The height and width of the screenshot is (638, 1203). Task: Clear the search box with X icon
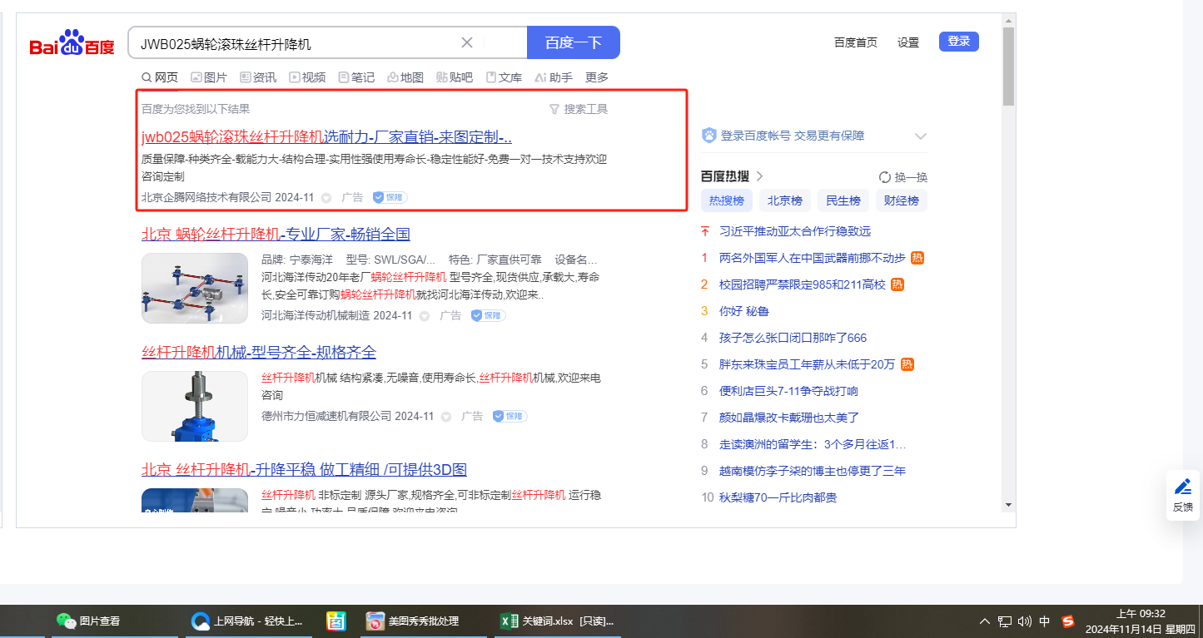(x=467, y=42)
